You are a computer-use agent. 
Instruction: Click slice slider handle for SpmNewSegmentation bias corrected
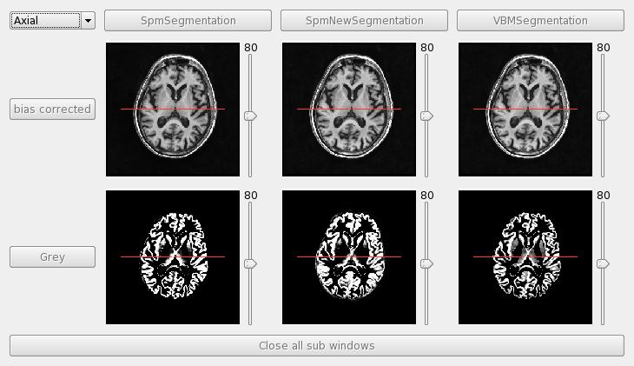[426, 116]
